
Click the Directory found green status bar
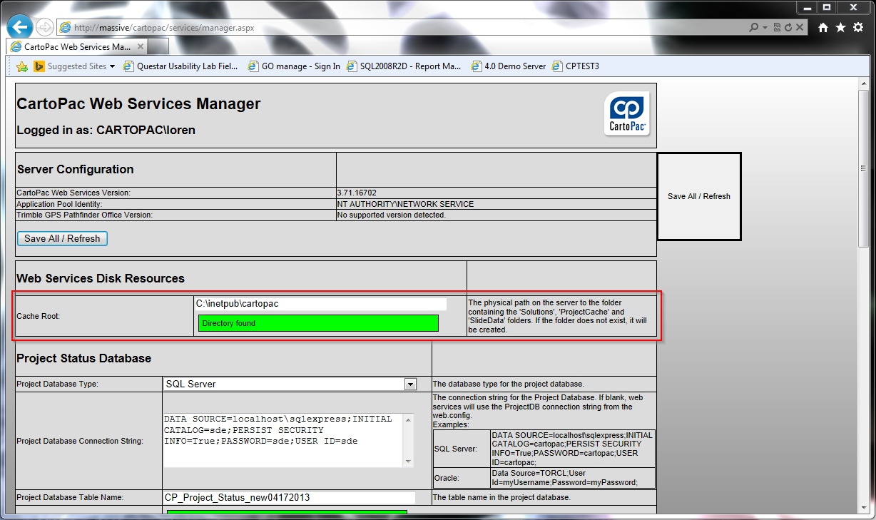coord(318,323)
